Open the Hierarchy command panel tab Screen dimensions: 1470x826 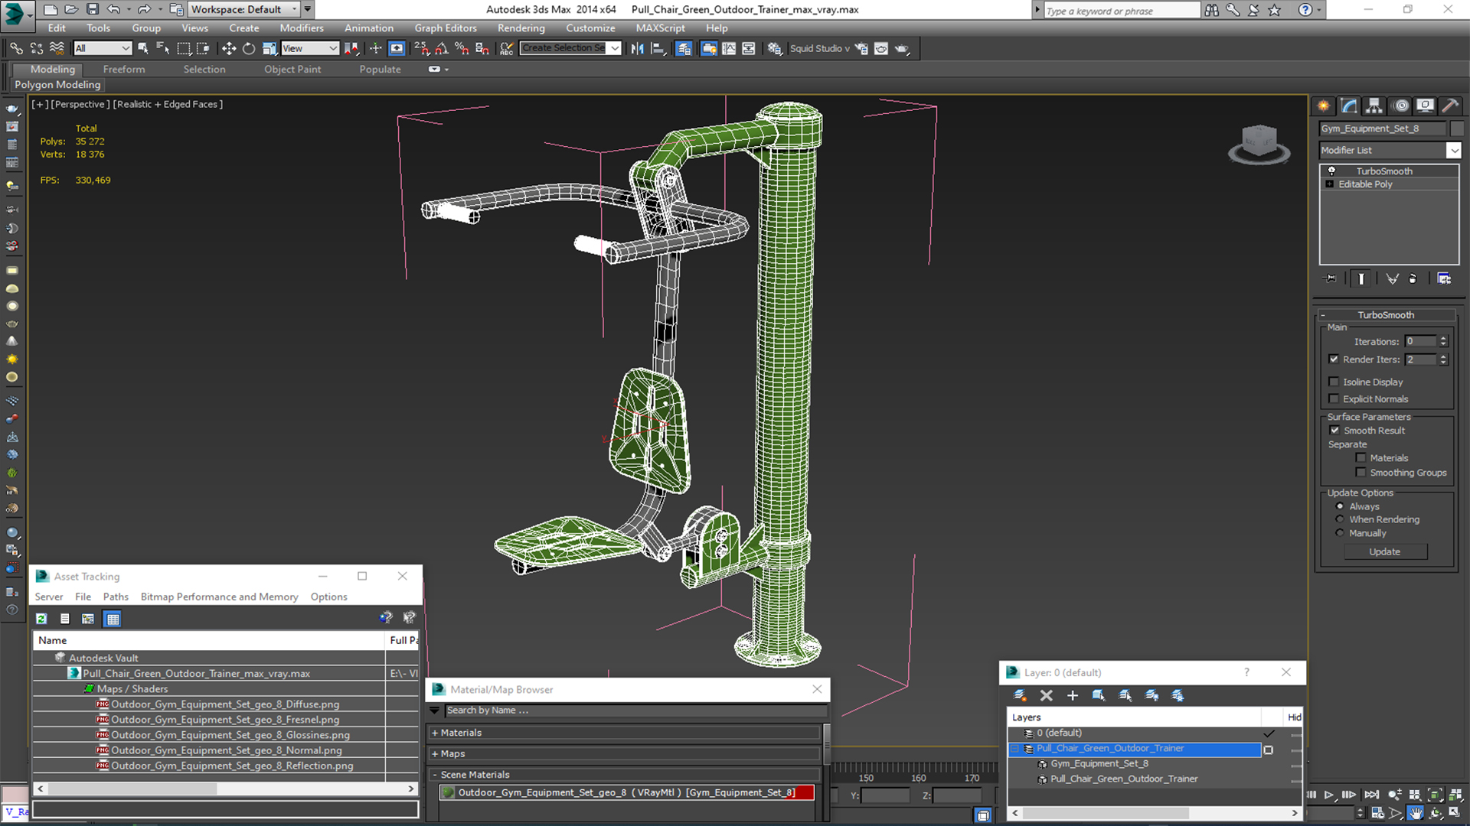pyautogui.click(x=1374, y=106)
